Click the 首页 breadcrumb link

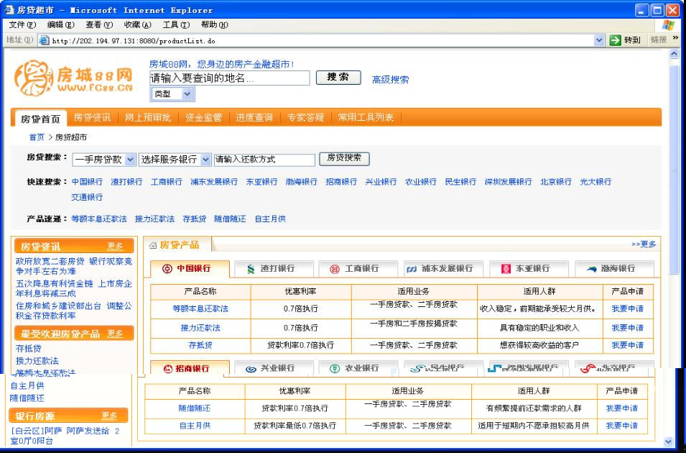pyautogui.click(x=37, y=137)
